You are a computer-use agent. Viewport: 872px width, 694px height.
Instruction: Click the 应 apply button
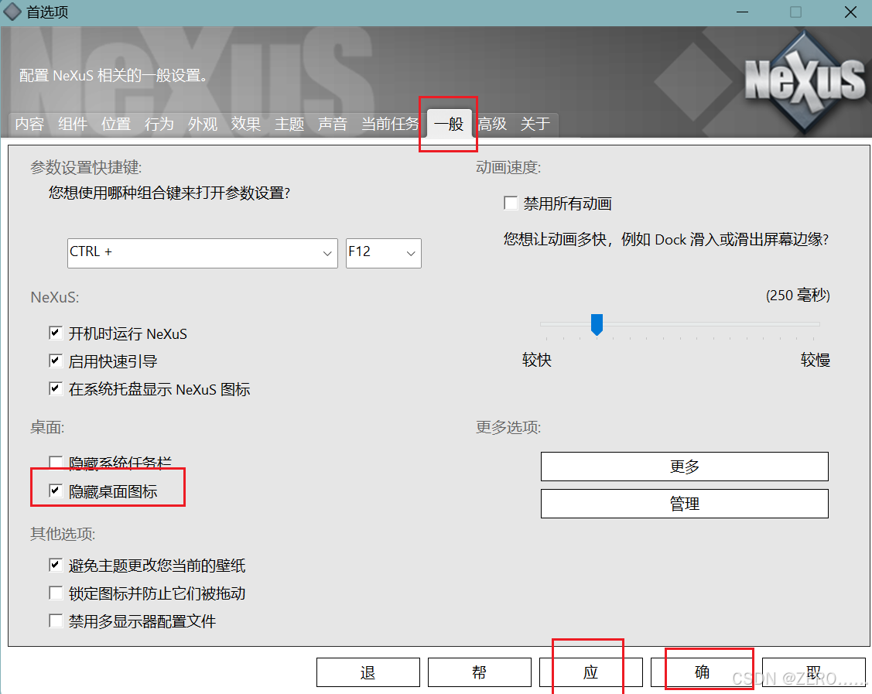[x=590, y=672]
